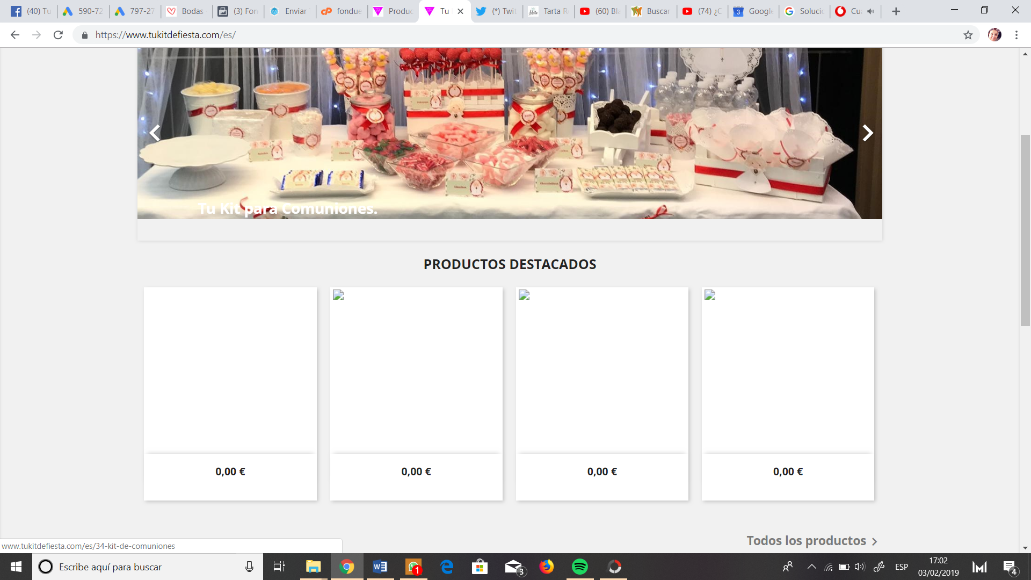This screenshot has height=580, width=1031.
Task: Open the ESP input language selector
Action: 901,567
